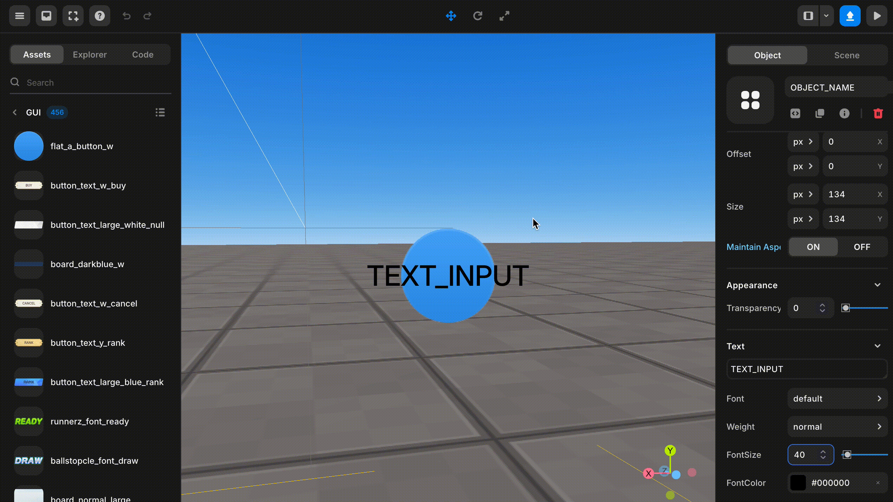Toggle Maintain Aspect Ratio ON

813,246
